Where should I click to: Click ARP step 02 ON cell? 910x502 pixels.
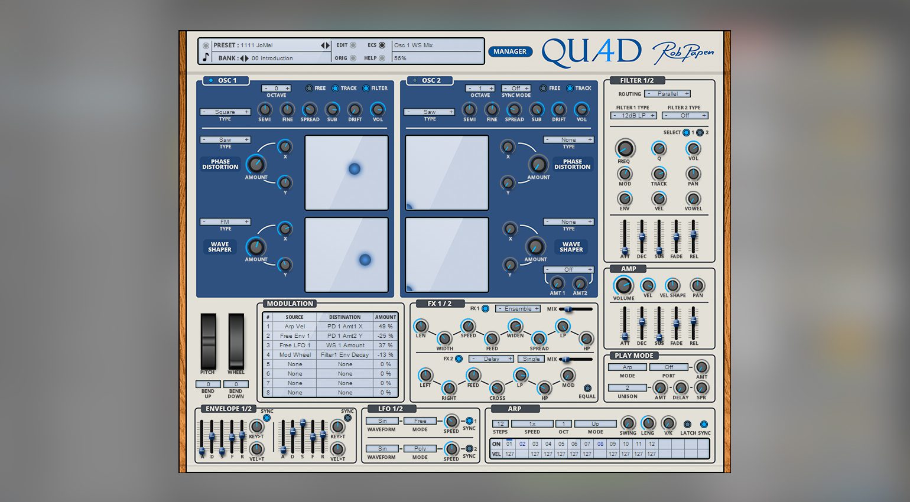(522, 444)
